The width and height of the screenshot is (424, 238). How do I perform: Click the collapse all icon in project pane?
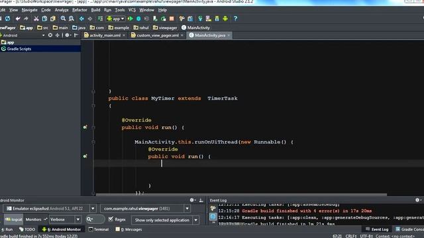coord(58,35)
